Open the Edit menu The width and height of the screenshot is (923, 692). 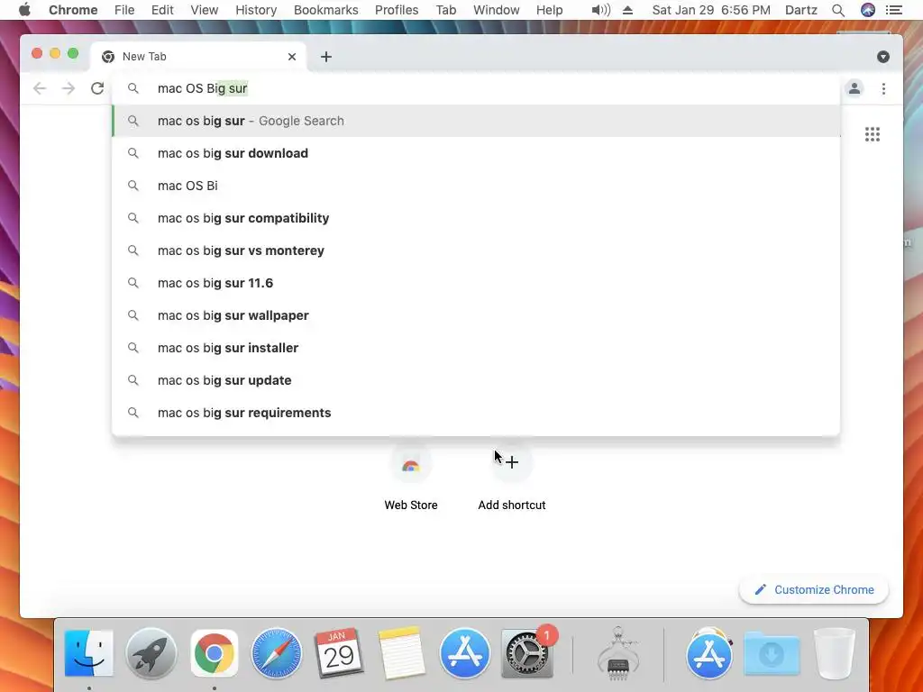tap(162, 10)
